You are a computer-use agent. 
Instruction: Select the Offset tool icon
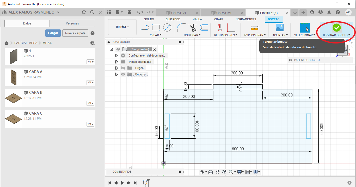click(204, 27)
